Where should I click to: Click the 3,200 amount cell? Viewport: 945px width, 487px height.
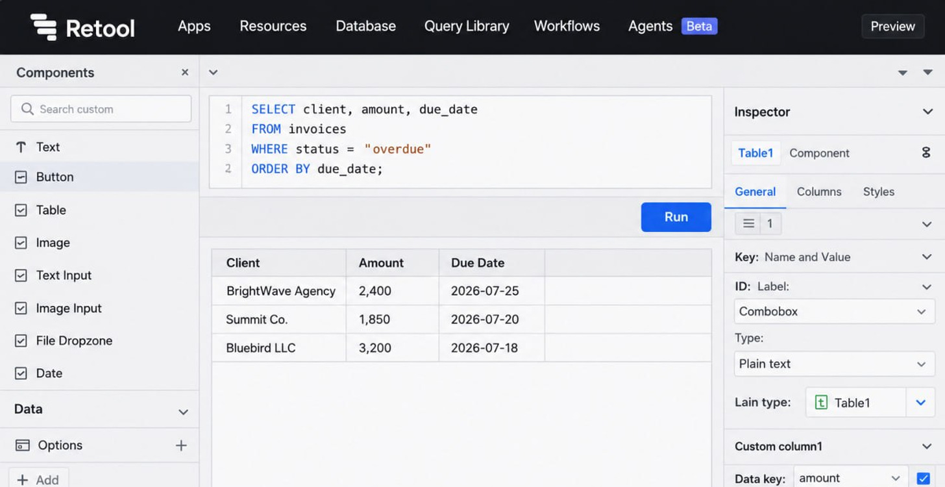[392, 348]
